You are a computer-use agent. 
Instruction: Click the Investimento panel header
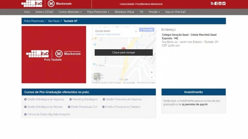pyautogui.click(x=193, y=92)
